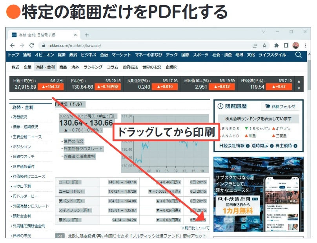This screenshot has height=243, width=317.
Task: Select the 企業 sub-tab
Action: coord(27,67)
